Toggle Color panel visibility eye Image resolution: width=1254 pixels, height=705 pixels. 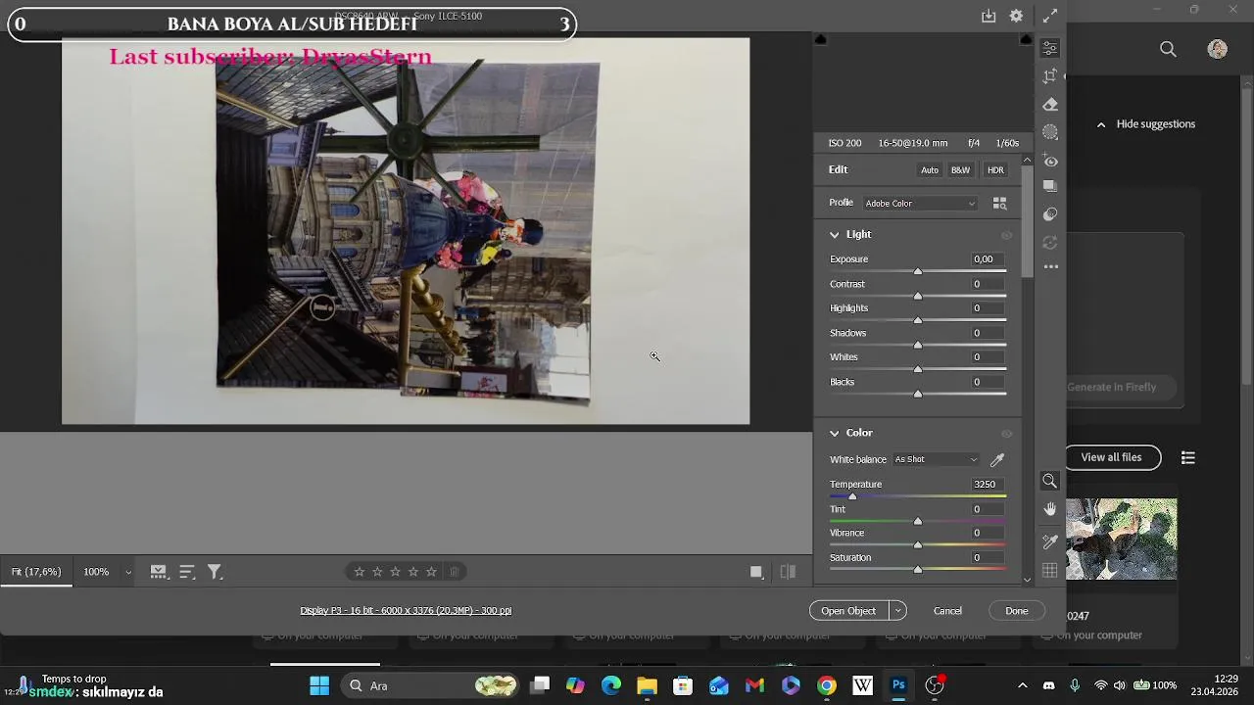point(1006,433)
